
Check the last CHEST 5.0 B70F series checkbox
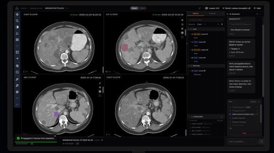[190, 134]
